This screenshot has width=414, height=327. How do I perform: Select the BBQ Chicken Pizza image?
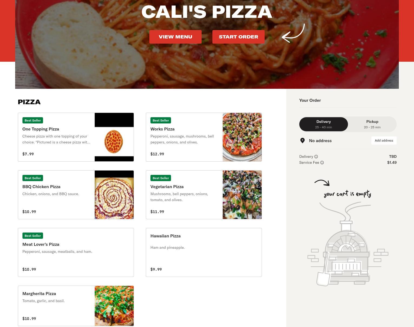tap(114, 195)
